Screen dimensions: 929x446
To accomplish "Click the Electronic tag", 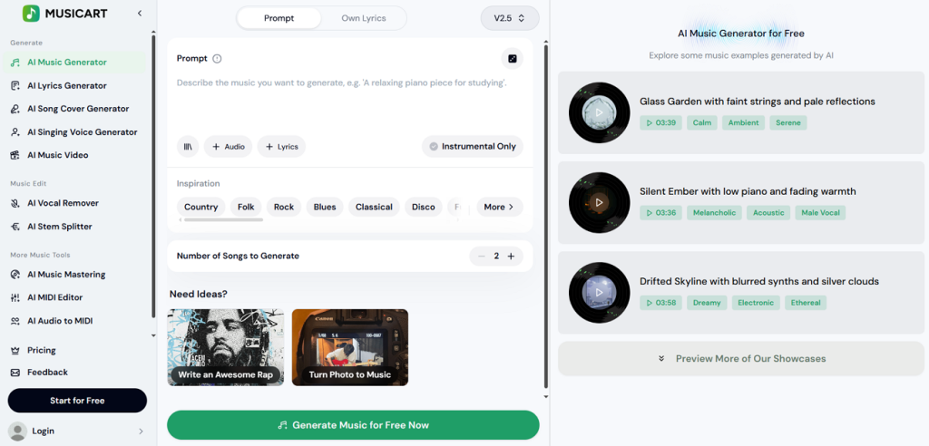I will tap(756, 303).
